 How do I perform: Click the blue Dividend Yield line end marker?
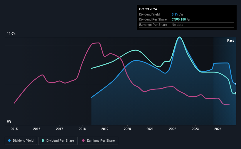[236, 84]
